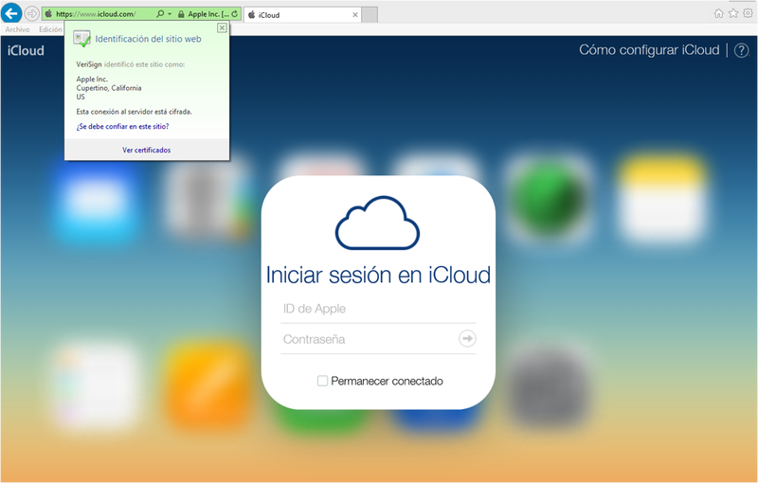Click the ID de Apple field

coord(378,309)
